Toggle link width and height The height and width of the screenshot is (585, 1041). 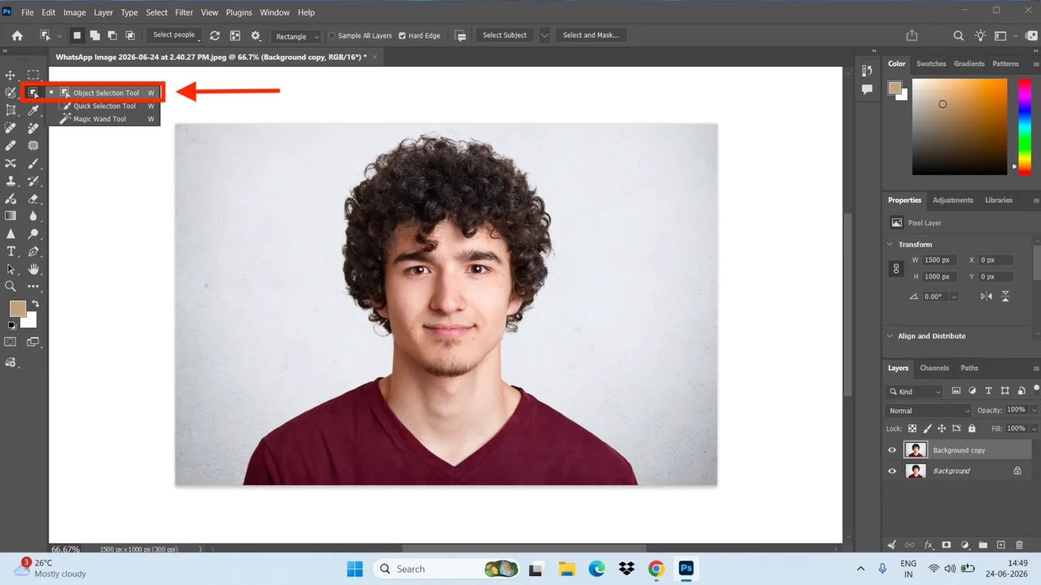click(896, 268)
